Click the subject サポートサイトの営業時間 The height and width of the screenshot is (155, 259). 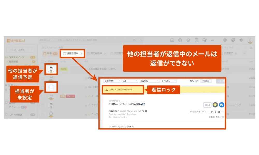tap(127, 104)
